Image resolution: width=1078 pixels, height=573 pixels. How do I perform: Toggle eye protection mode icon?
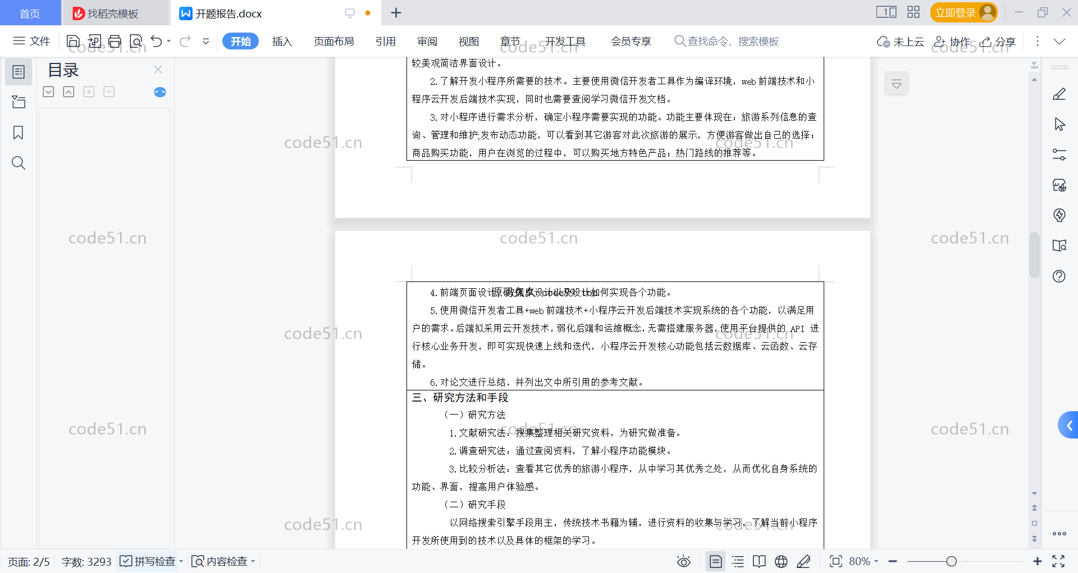click(683, 561)
